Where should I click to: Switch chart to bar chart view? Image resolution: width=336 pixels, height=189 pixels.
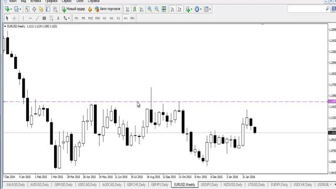tap(128, 9)
